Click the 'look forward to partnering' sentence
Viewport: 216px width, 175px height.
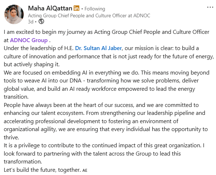click(x=54, y=153)
